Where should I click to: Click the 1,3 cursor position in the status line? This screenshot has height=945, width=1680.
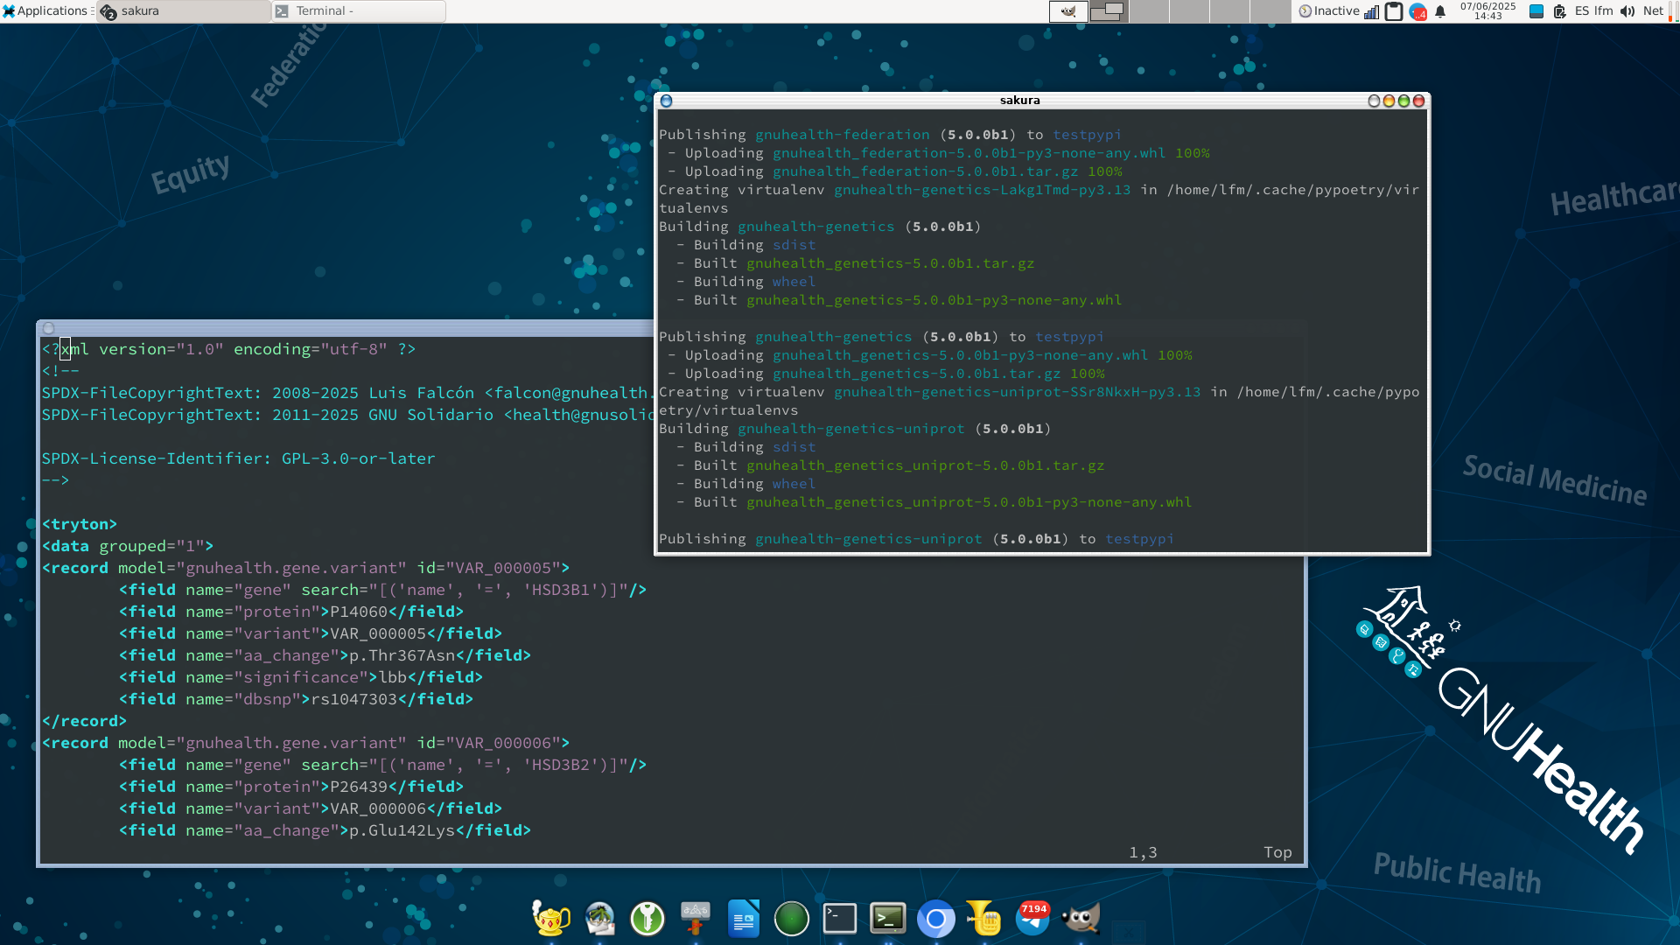(1143, 852)
